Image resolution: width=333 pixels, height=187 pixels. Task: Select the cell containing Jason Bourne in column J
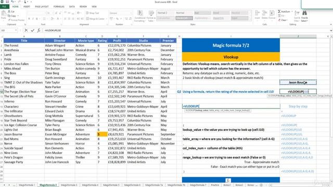tap(298, 82)
